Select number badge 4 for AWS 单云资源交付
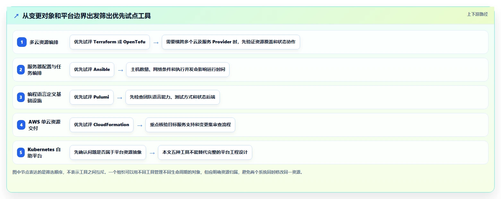The height and width of the screenshot is (199, 501). [22, 125]
